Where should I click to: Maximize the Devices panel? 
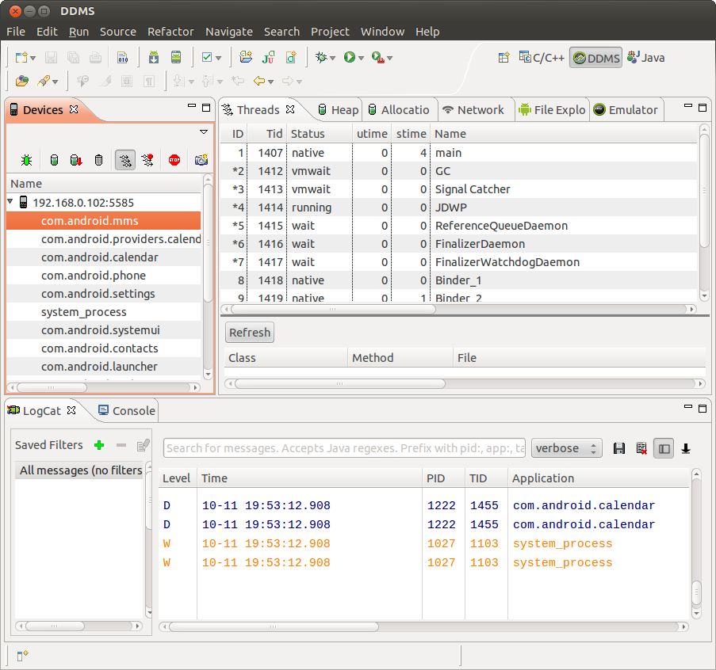pyautogui.click(x=206, y=108)
